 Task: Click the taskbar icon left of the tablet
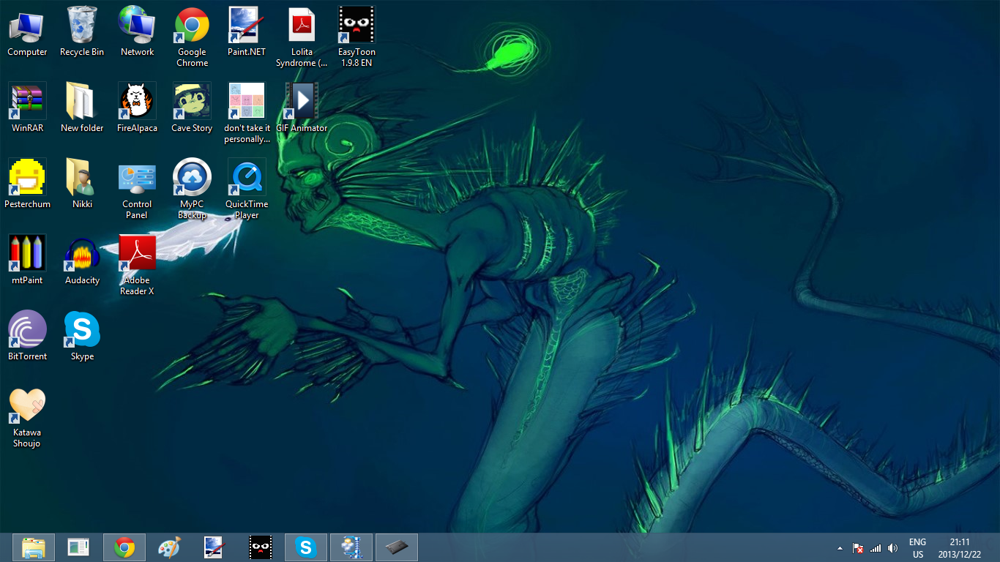click(351, 547)
